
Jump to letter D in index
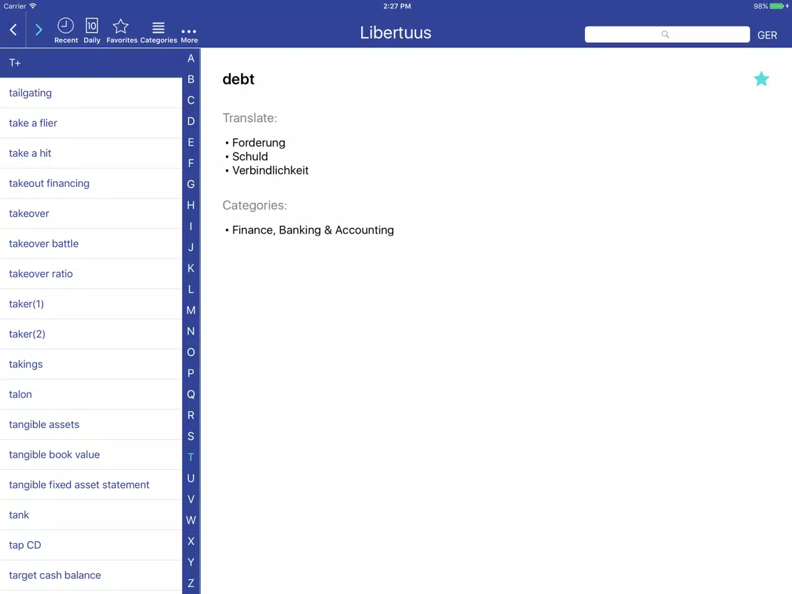click(x=191, y=121)
